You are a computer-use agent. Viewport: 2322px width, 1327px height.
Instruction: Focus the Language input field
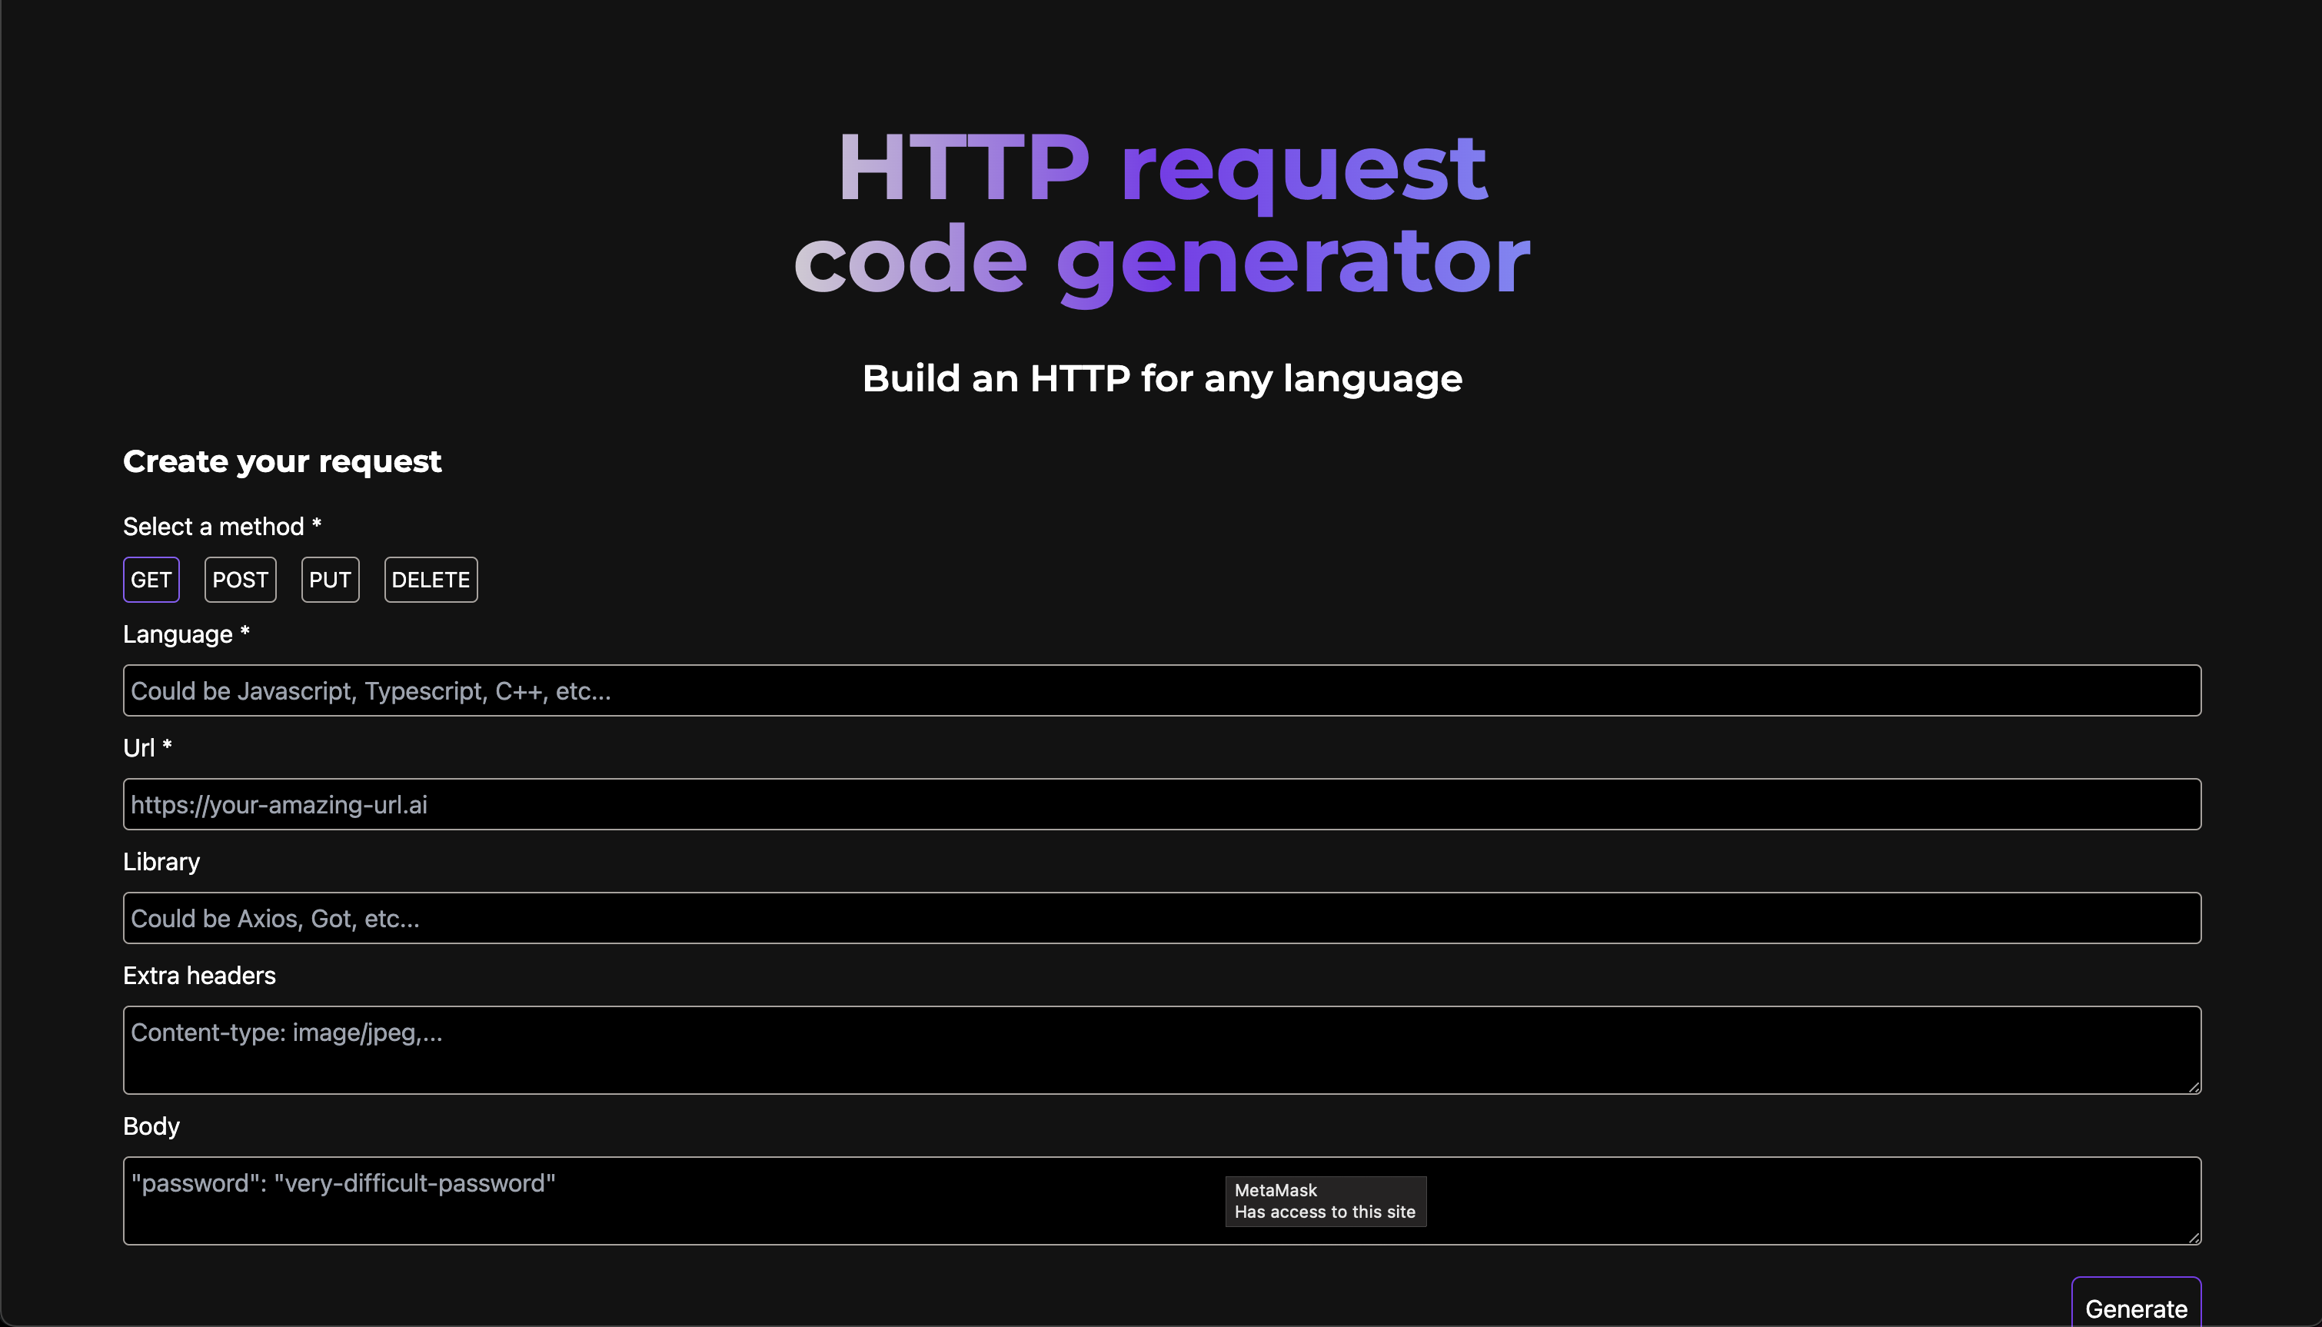1161,691
